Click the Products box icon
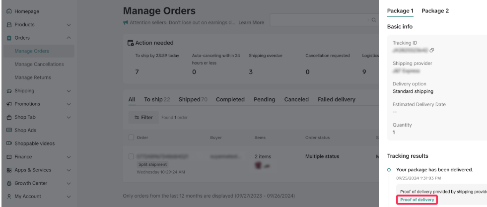This screenshot has width=487, height=207. (9, 24)
